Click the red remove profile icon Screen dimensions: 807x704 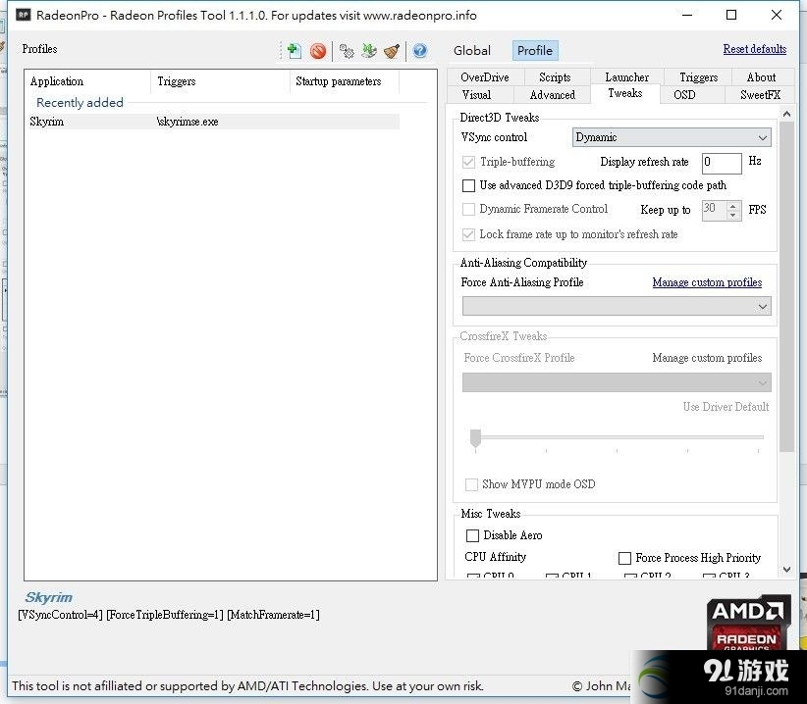318,51
